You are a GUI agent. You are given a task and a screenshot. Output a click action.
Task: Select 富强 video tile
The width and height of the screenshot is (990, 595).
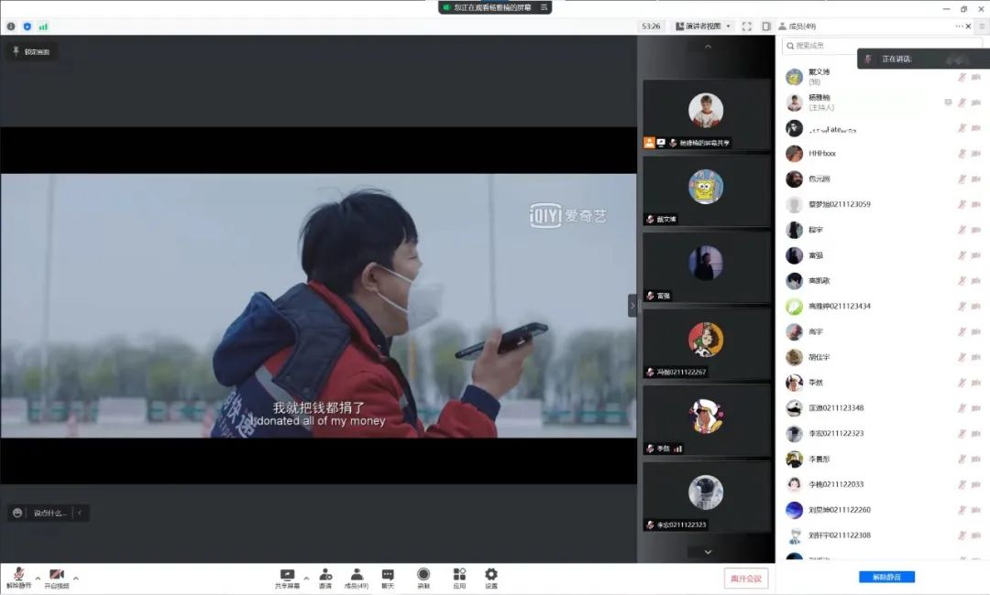point(706,267)
